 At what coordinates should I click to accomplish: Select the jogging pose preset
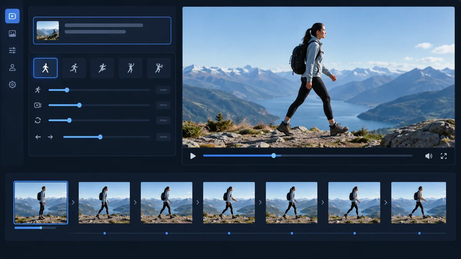click(74, 68)
